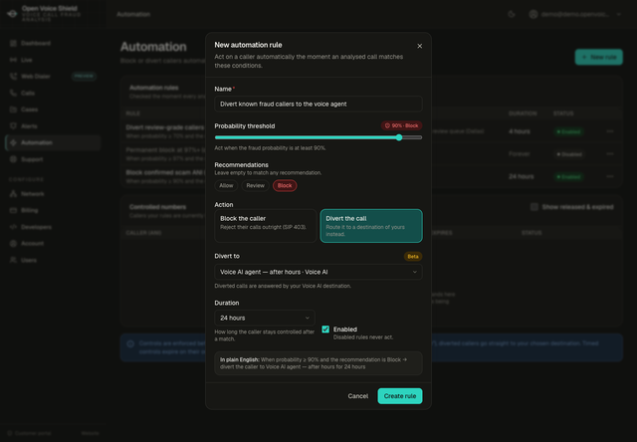637x442 pixels.
Task: Check Show released & expired checkbox
Action: click(x=534, y=207)
